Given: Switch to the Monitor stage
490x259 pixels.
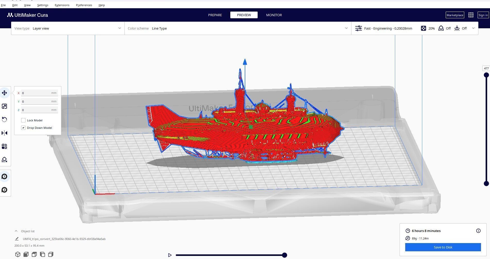Looking at the screenshot, I should 274,15.
